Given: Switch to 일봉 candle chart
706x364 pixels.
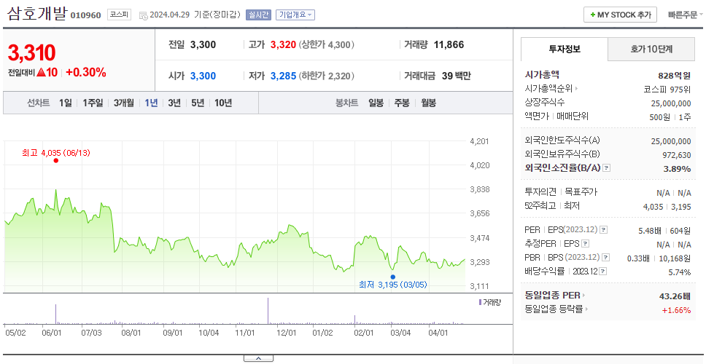Looking at the screenshot, I should (376, 103).
